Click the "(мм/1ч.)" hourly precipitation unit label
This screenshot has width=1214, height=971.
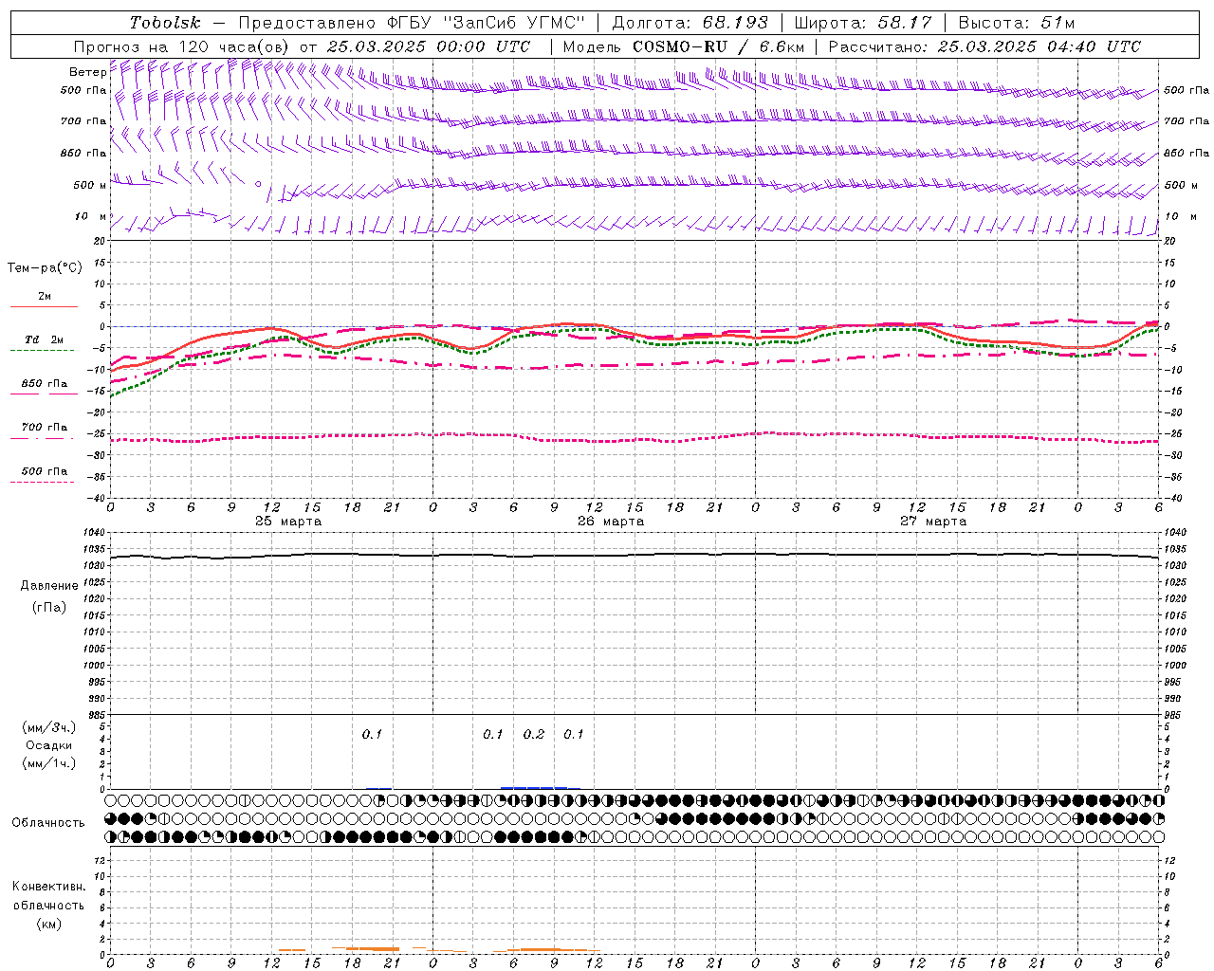pos(49,763)
